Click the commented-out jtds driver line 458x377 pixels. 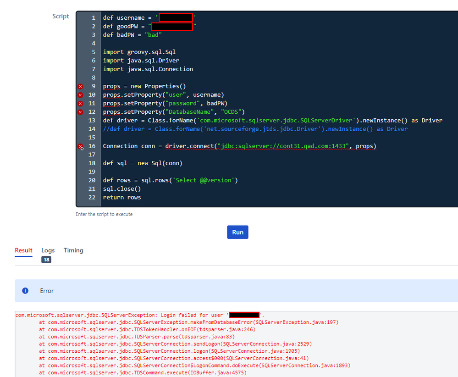click(x=255, y=129)
